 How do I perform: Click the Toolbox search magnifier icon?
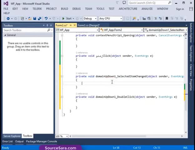point(49,30)
